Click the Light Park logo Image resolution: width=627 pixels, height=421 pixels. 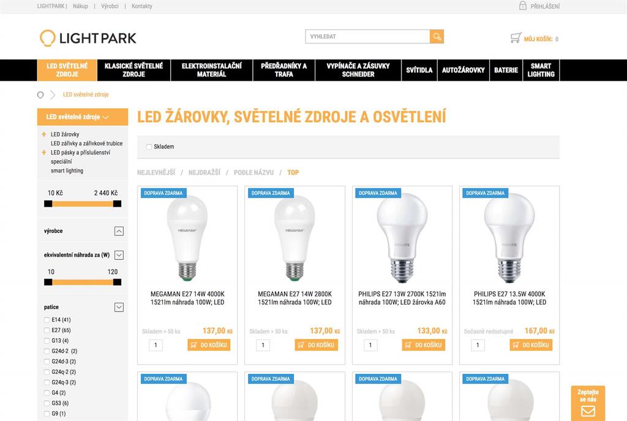tap(88, 38)
